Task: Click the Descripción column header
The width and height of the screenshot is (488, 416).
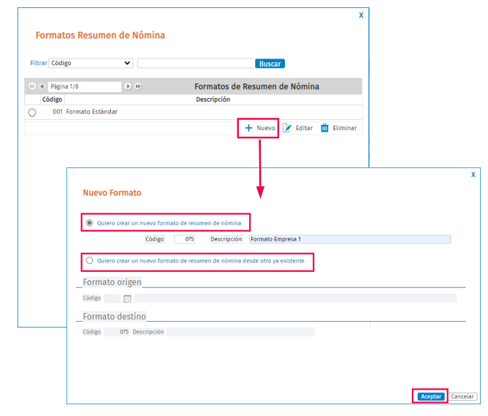Action: pos(213,99)
